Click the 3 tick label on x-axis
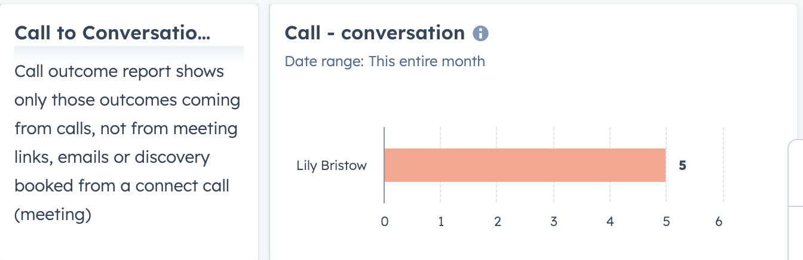Image resolution: width=803 pixels, height=260 pixels. [554, 222]
